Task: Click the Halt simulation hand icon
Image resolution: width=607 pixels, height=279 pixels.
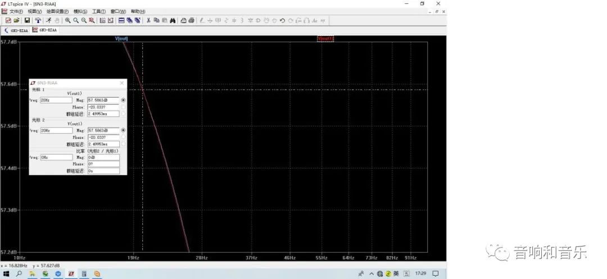Action: 57,20
